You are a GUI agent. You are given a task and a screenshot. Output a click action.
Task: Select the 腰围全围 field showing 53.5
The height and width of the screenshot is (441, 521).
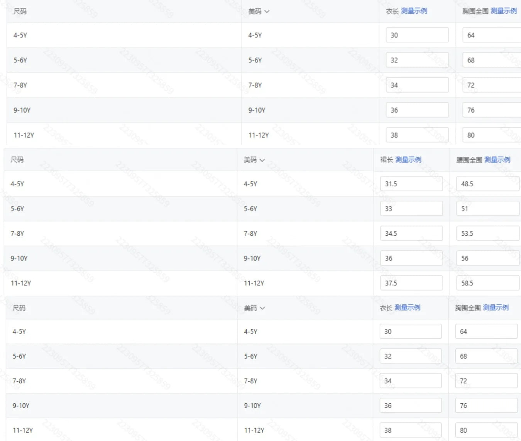click(x=487, y=233)
